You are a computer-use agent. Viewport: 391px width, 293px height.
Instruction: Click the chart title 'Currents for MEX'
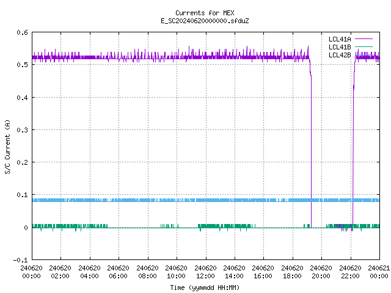[205, 13]
